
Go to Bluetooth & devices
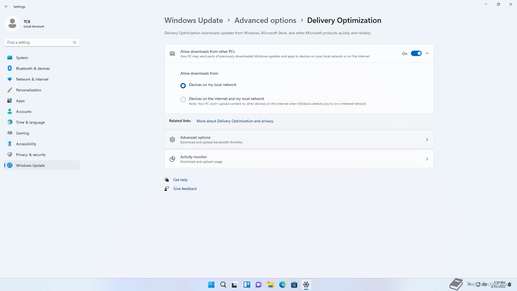pos(42,68)
